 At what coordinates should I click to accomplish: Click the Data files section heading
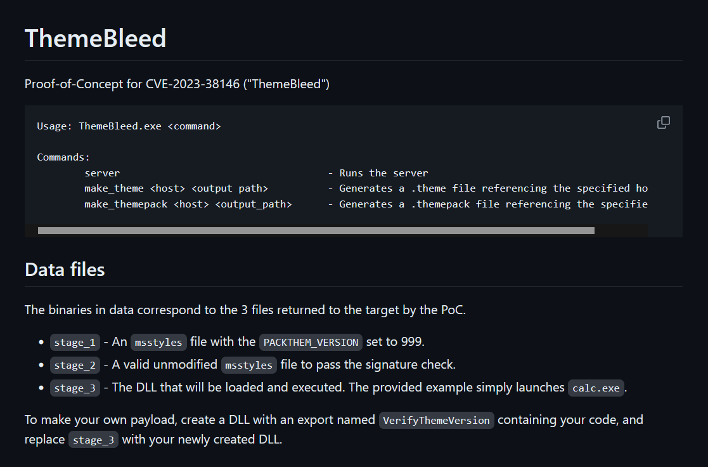(x=65, y=270)
